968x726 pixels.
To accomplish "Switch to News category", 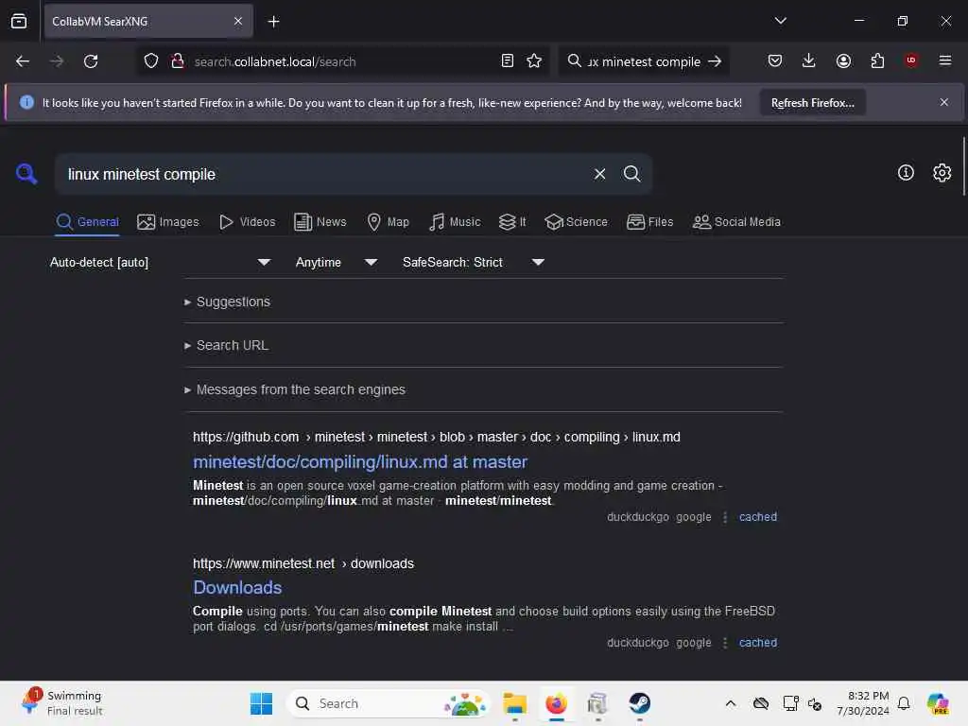I will [320, 221].
